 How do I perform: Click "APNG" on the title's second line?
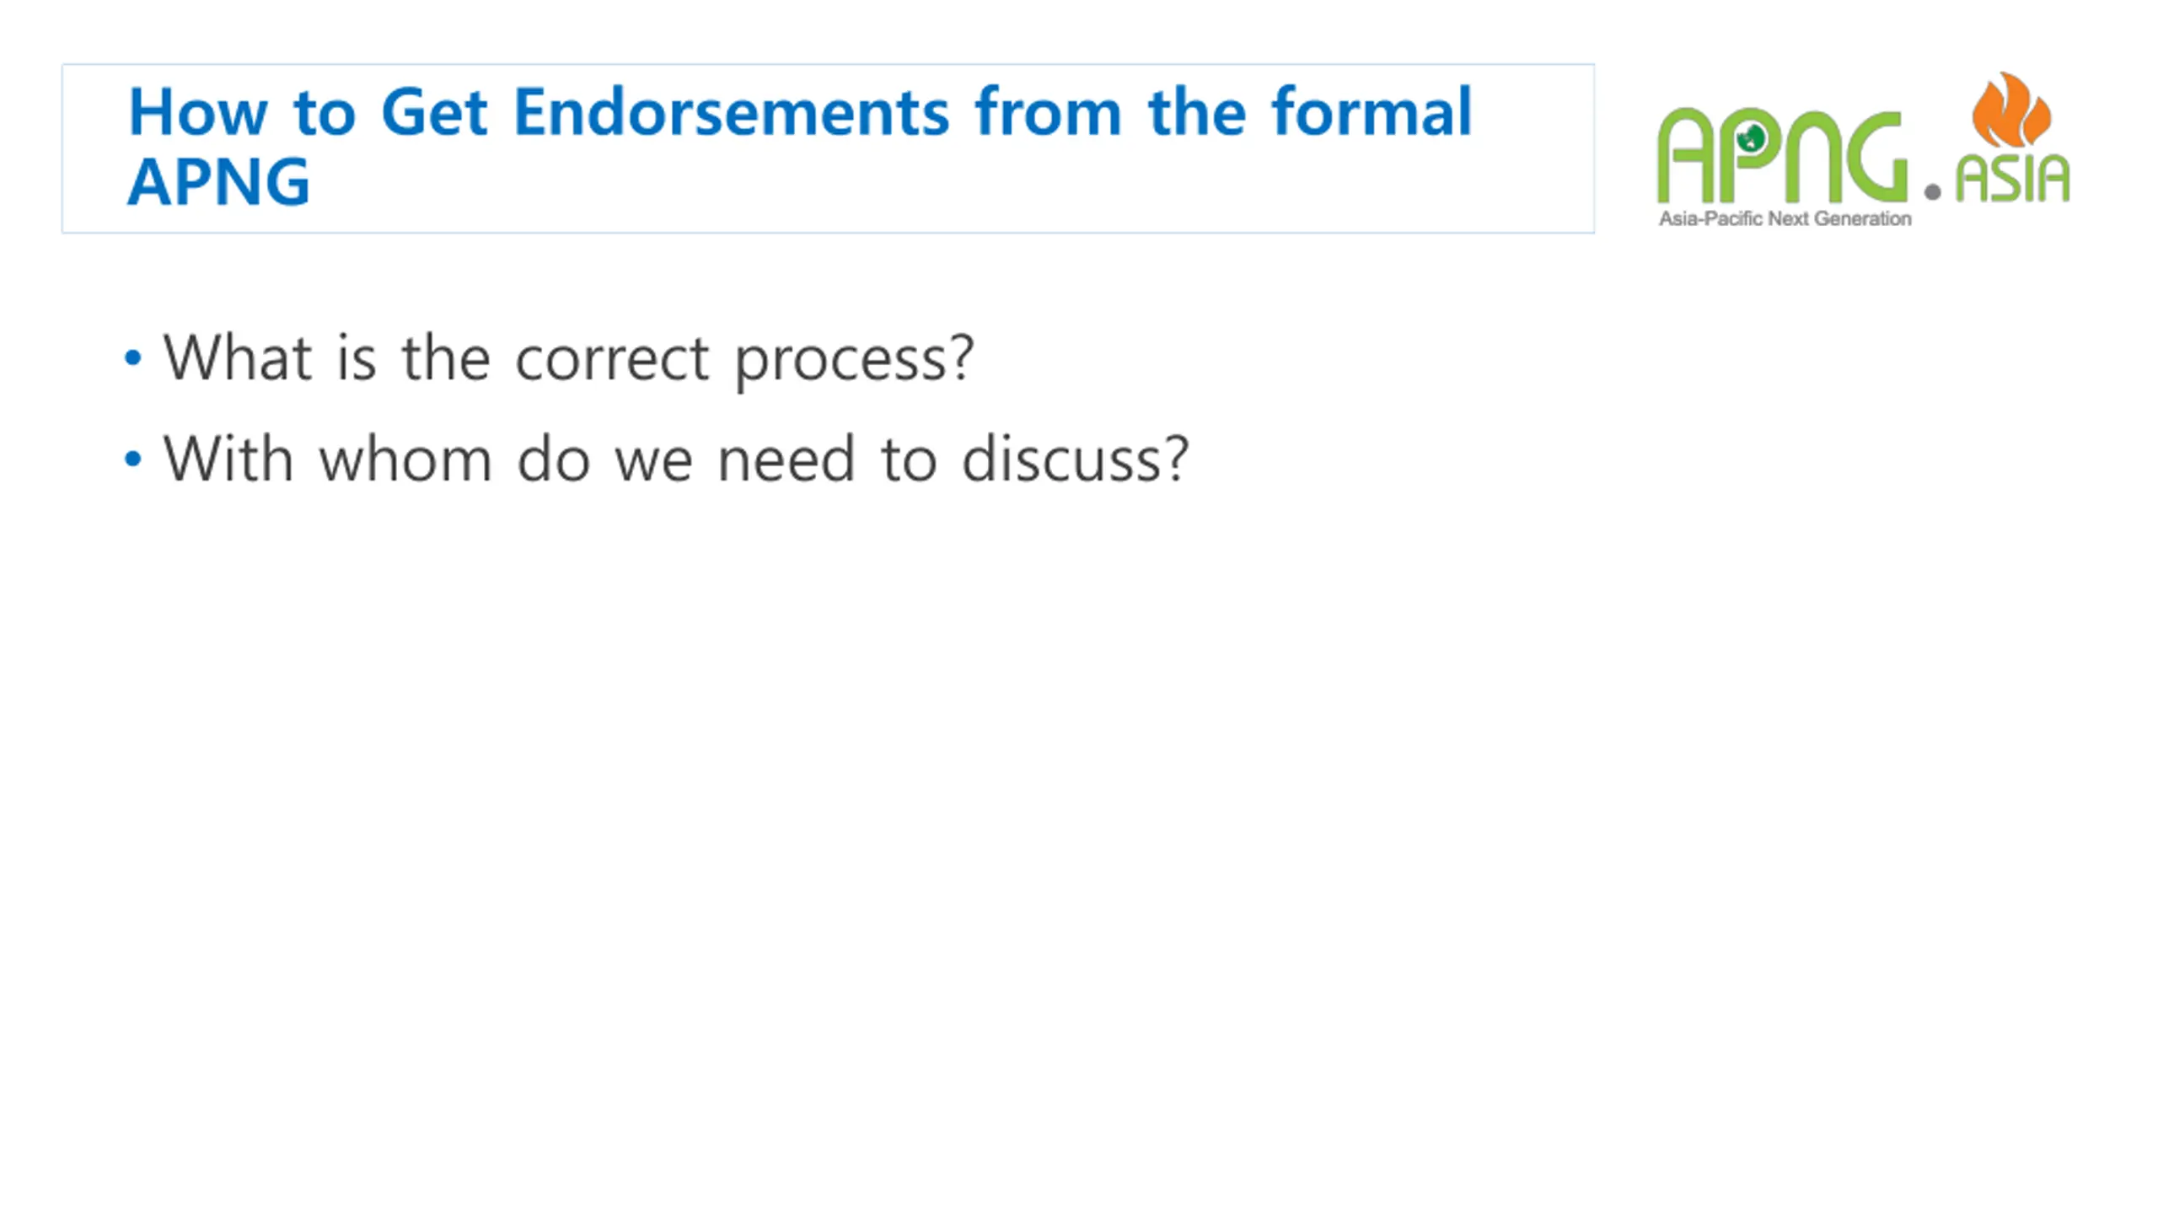219,182
